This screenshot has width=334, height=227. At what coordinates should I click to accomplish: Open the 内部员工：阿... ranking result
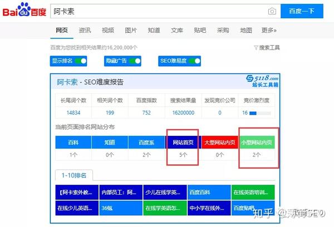[121, 193]
